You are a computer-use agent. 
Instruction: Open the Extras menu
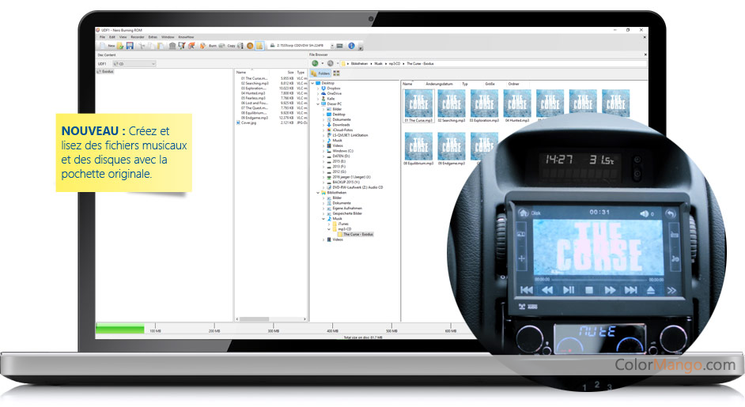pyautogui.click(x=153, y=37)
